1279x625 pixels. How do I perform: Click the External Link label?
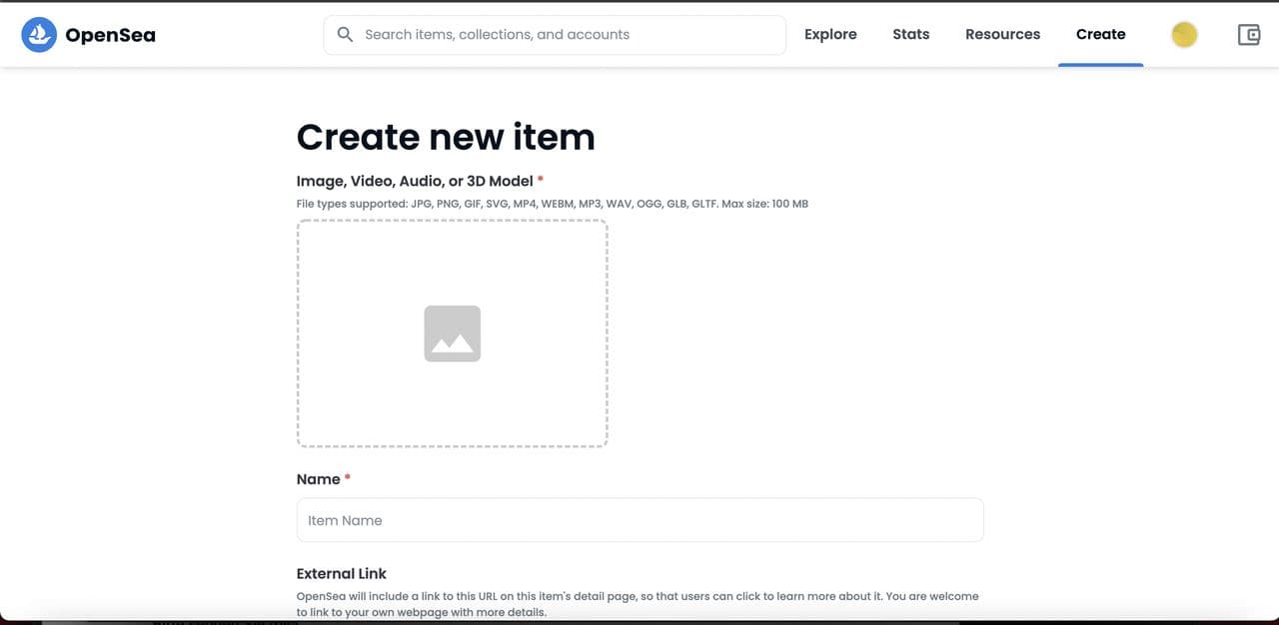341,573
